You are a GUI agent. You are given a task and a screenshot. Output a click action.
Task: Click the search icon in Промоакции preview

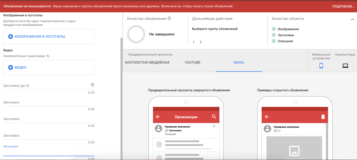(x=214, y=117)
